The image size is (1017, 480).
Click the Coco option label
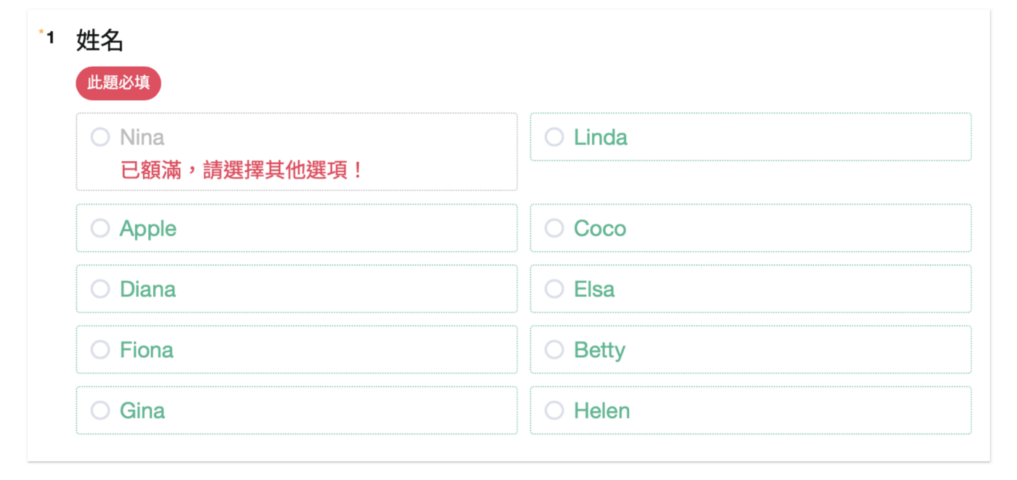click(x=599, y=229)
